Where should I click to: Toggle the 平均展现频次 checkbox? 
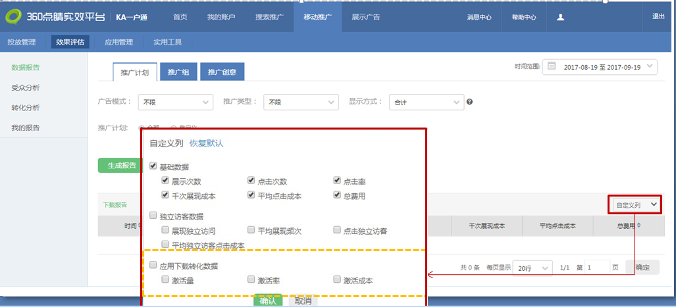251,230
